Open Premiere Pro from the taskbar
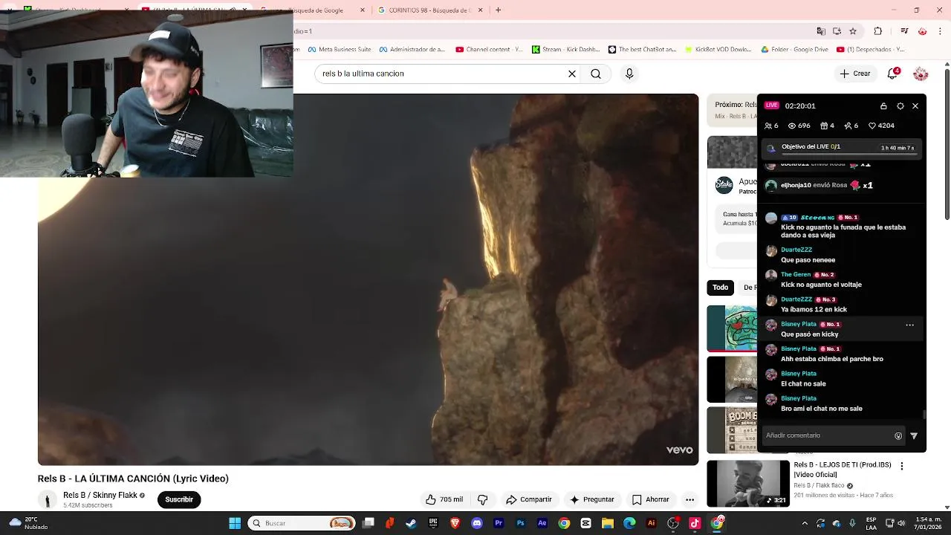 (499, 523)
